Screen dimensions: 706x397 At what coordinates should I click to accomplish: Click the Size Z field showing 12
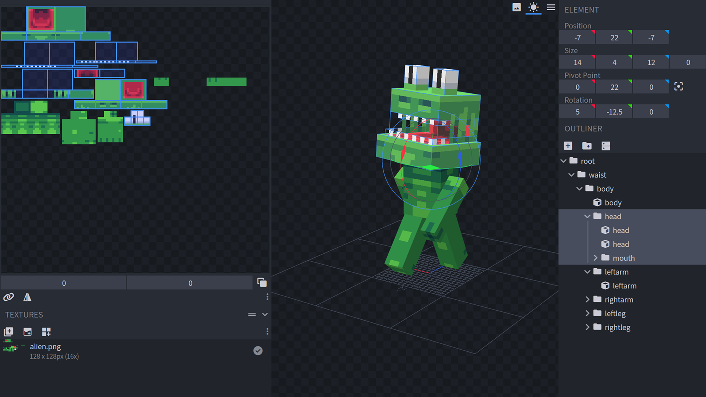pyautogui.click(x=651, y=62)
